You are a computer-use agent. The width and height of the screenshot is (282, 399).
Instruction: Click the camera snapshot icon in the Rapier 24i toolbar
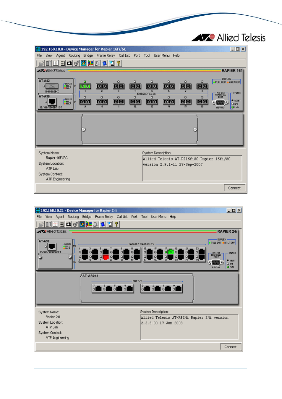click(69, 224)
